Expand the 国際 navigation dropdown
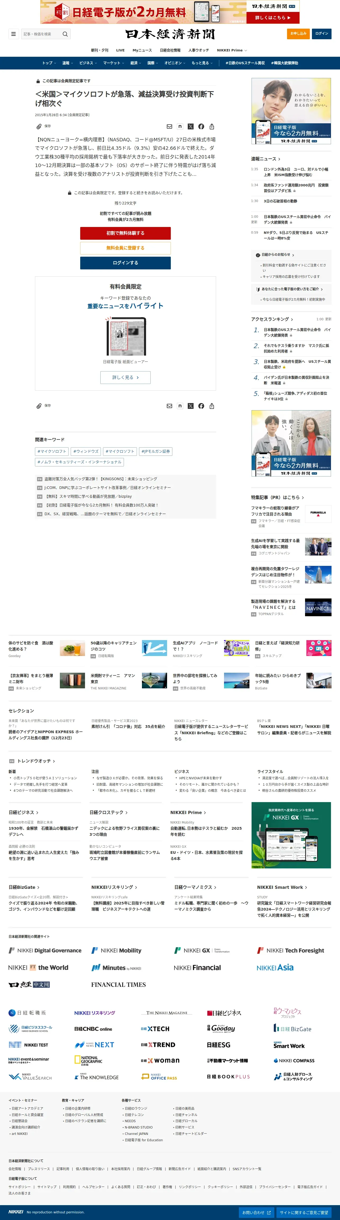 tap(153, 63)
